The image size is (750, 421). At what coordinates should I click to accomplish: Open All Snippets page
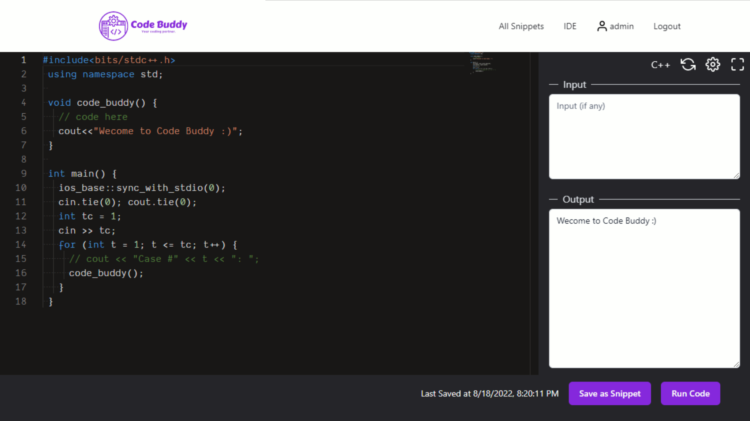coord(521,26)
